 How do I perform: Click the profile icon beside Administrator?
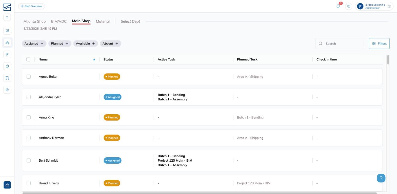pyautogui.click(x=389, y=6)
